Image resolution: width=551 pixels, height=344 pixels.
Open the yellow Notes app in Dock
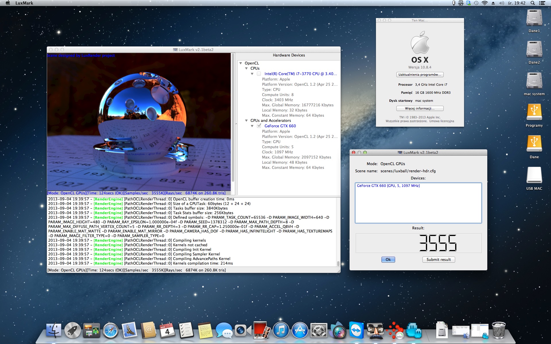pos(205,330)
